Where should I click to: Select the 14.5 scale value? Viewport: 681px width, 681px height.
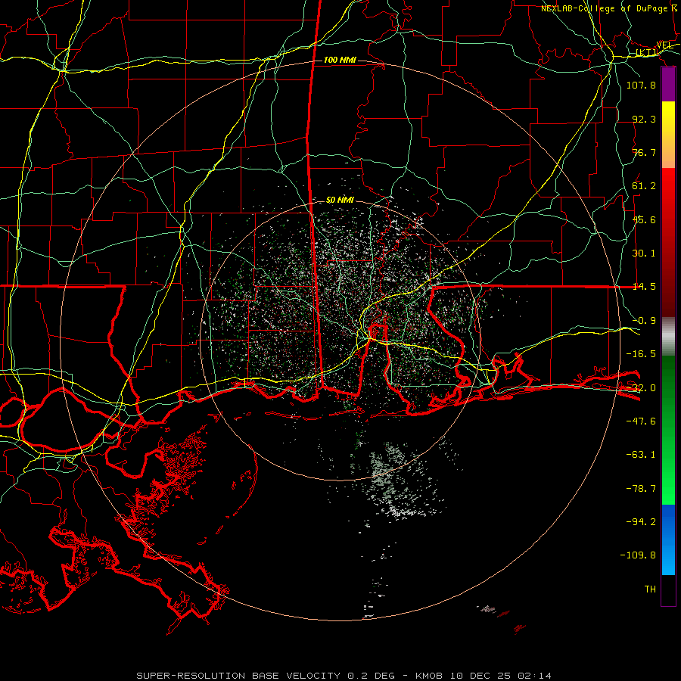point(644,287)
